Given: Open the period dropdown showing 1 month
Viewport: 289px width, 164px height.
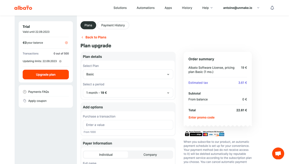Looking at the screenshot, I should (128, 92).
